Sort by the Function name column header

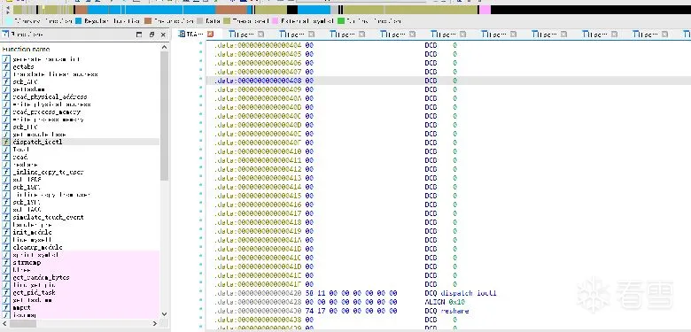tap(26, 49)
